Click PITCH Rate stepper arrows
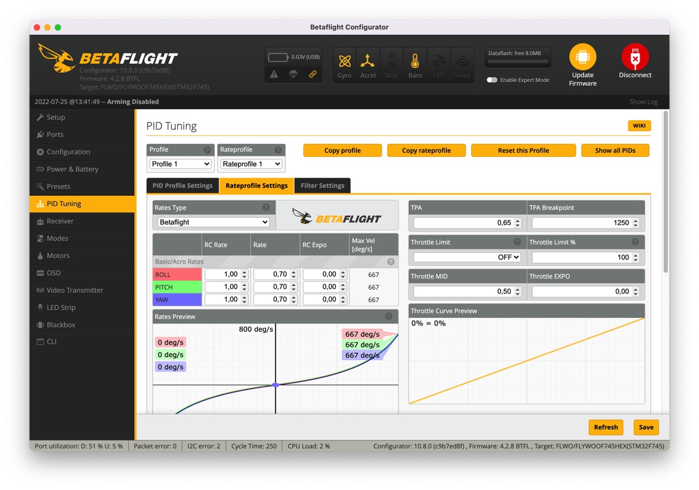699x490 pixels. click(293, 287)
